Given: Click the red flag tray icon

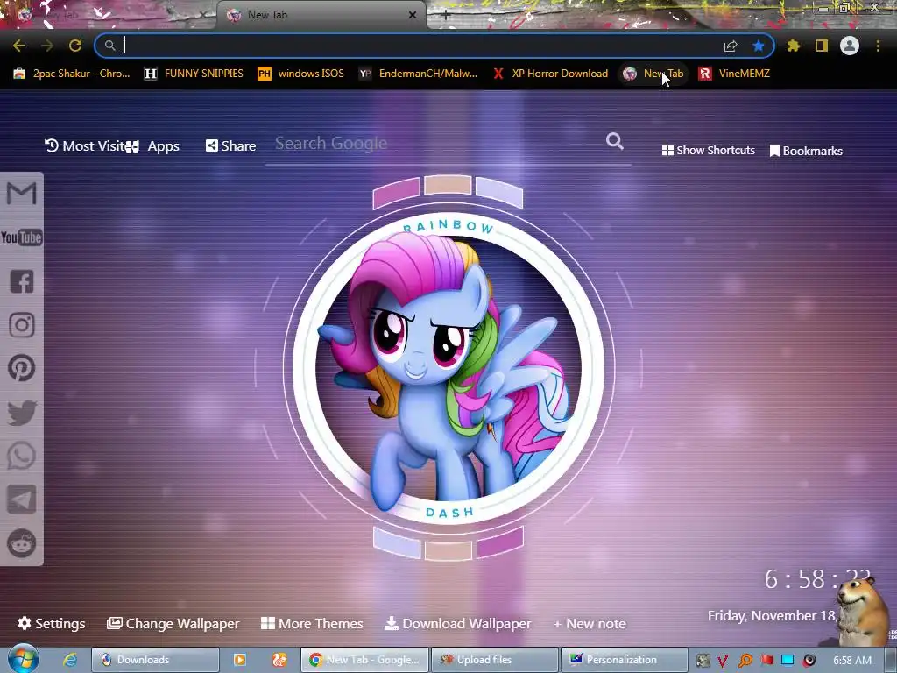Looking at the screenshot, I should [767, 660].
